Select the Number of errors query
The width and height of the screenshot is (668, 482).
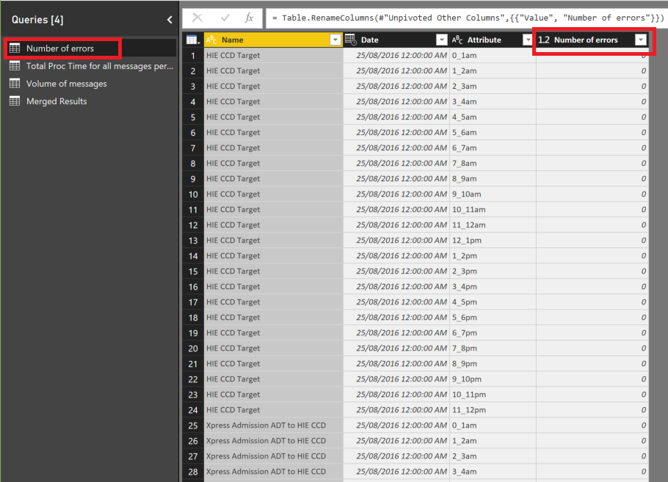pyautogui.click(x=60, y=48)
